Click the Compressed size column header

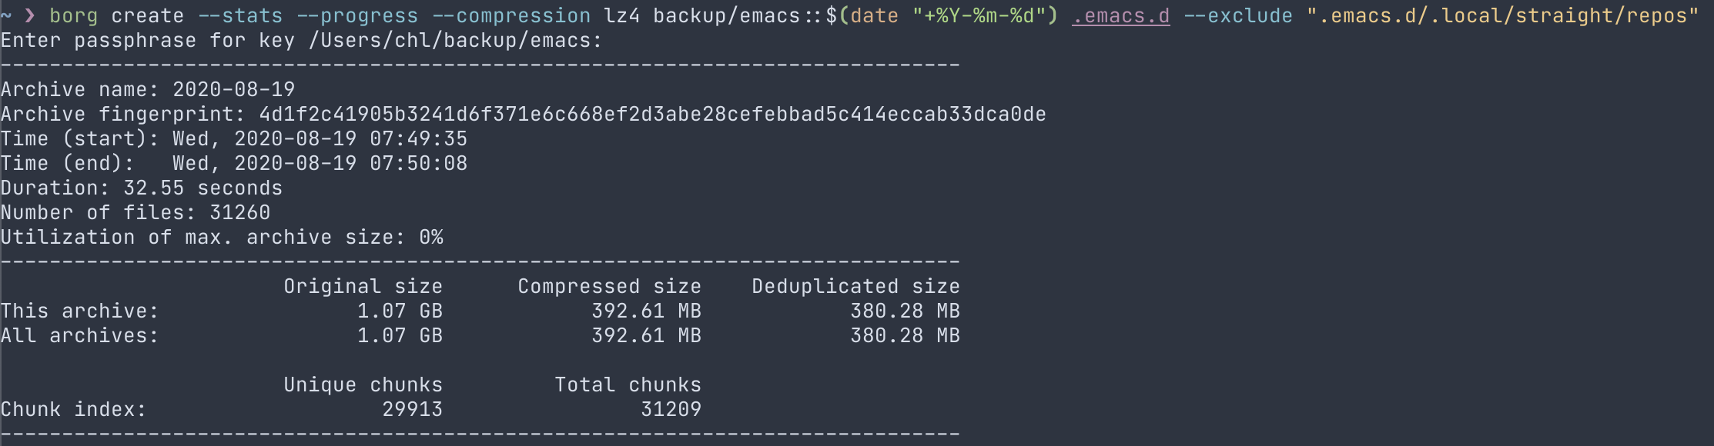pyautogui.click(x=609, y=287)
